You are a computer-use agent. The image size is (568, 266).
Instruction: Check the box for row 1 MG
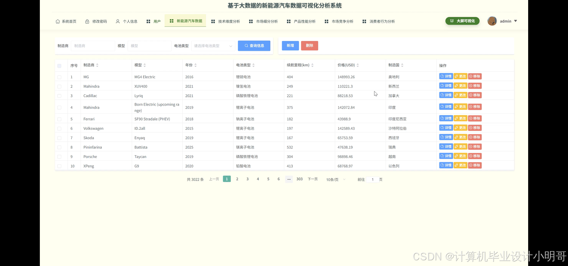(x=59, y=77)
